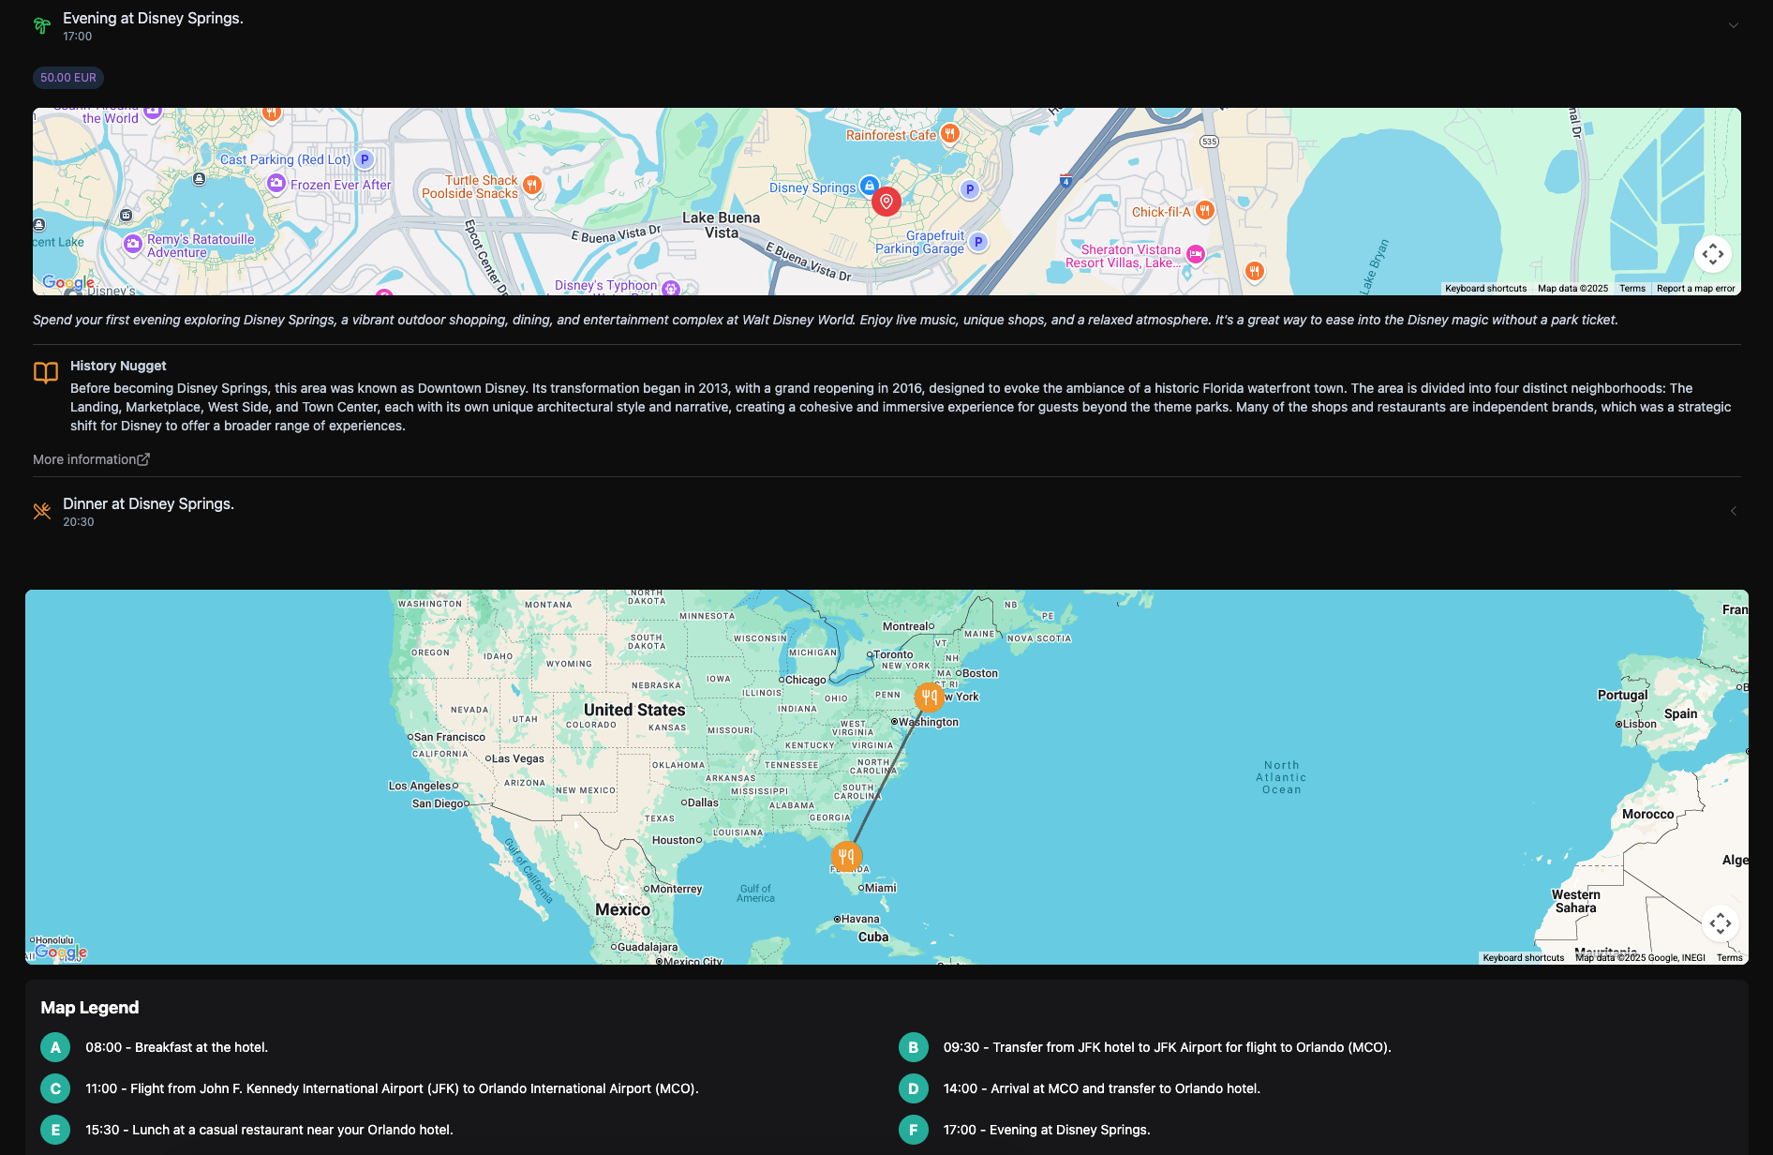This screenshot has width=1773, height=1155.
Task: Collapse the Evening at Disney Springs section
Action: coord(1733,25)
